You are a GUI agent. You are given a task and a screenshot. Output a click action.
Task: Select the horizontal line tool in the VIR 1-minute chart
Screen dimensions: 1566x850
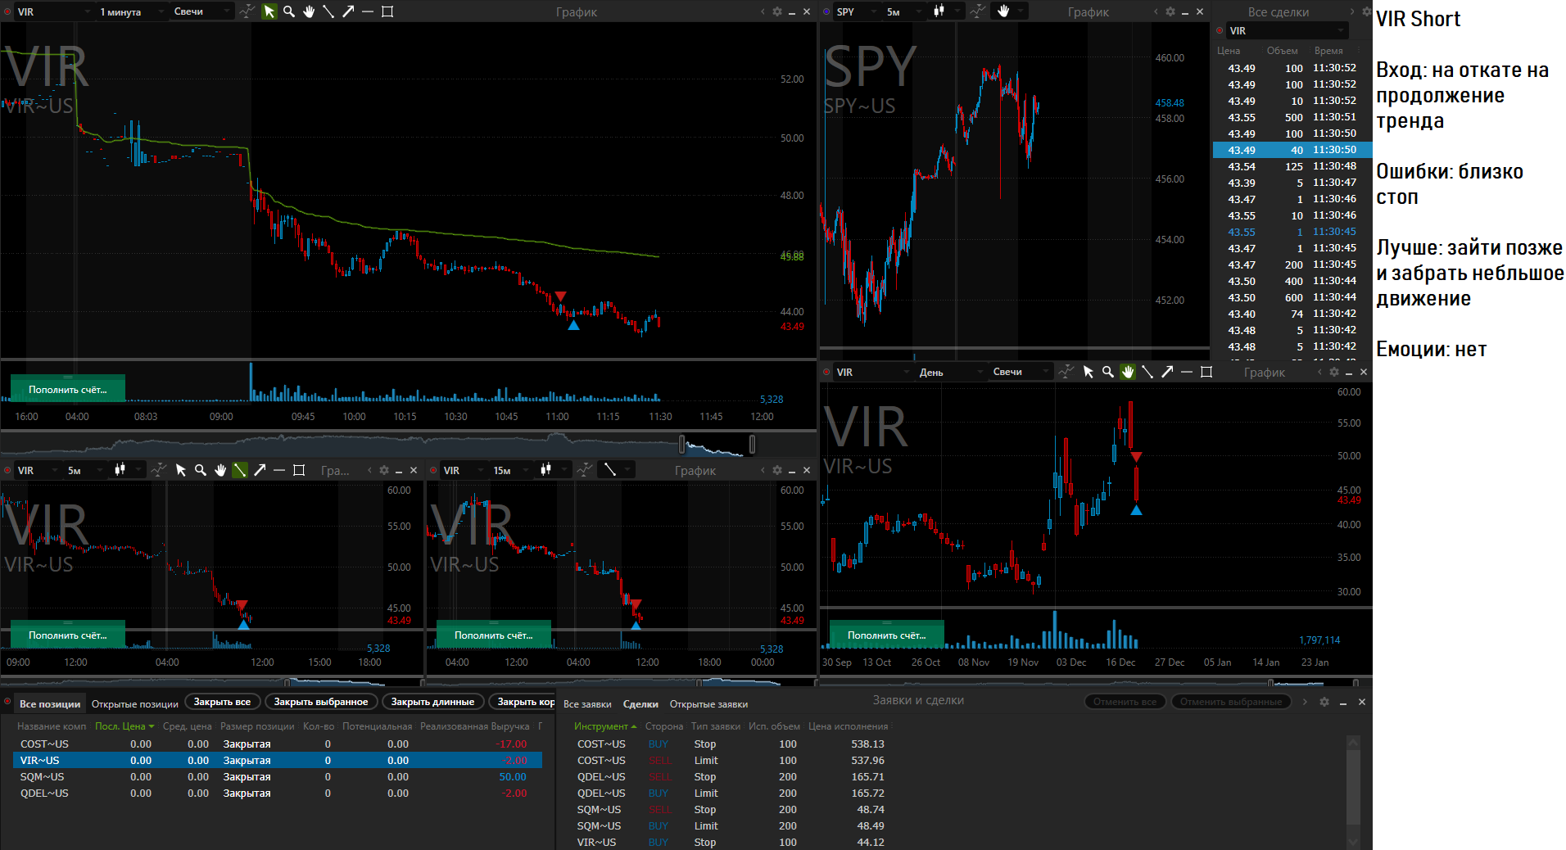[x=368, y=11]
